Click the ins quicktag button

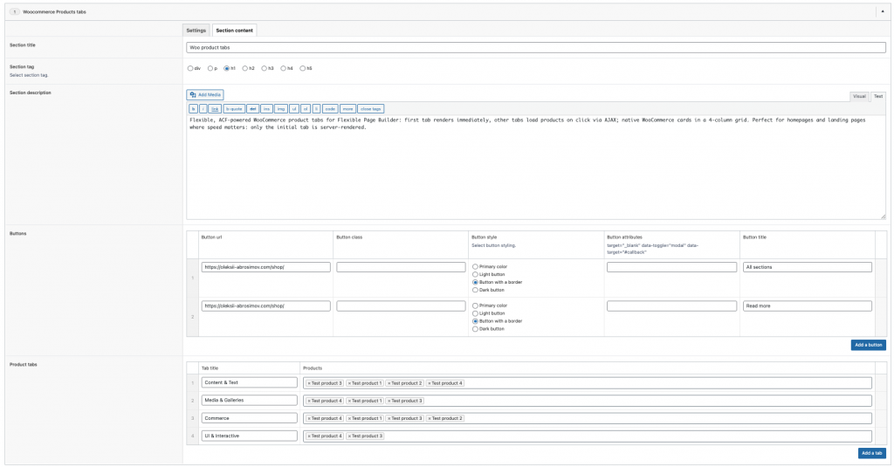[267, 109]
